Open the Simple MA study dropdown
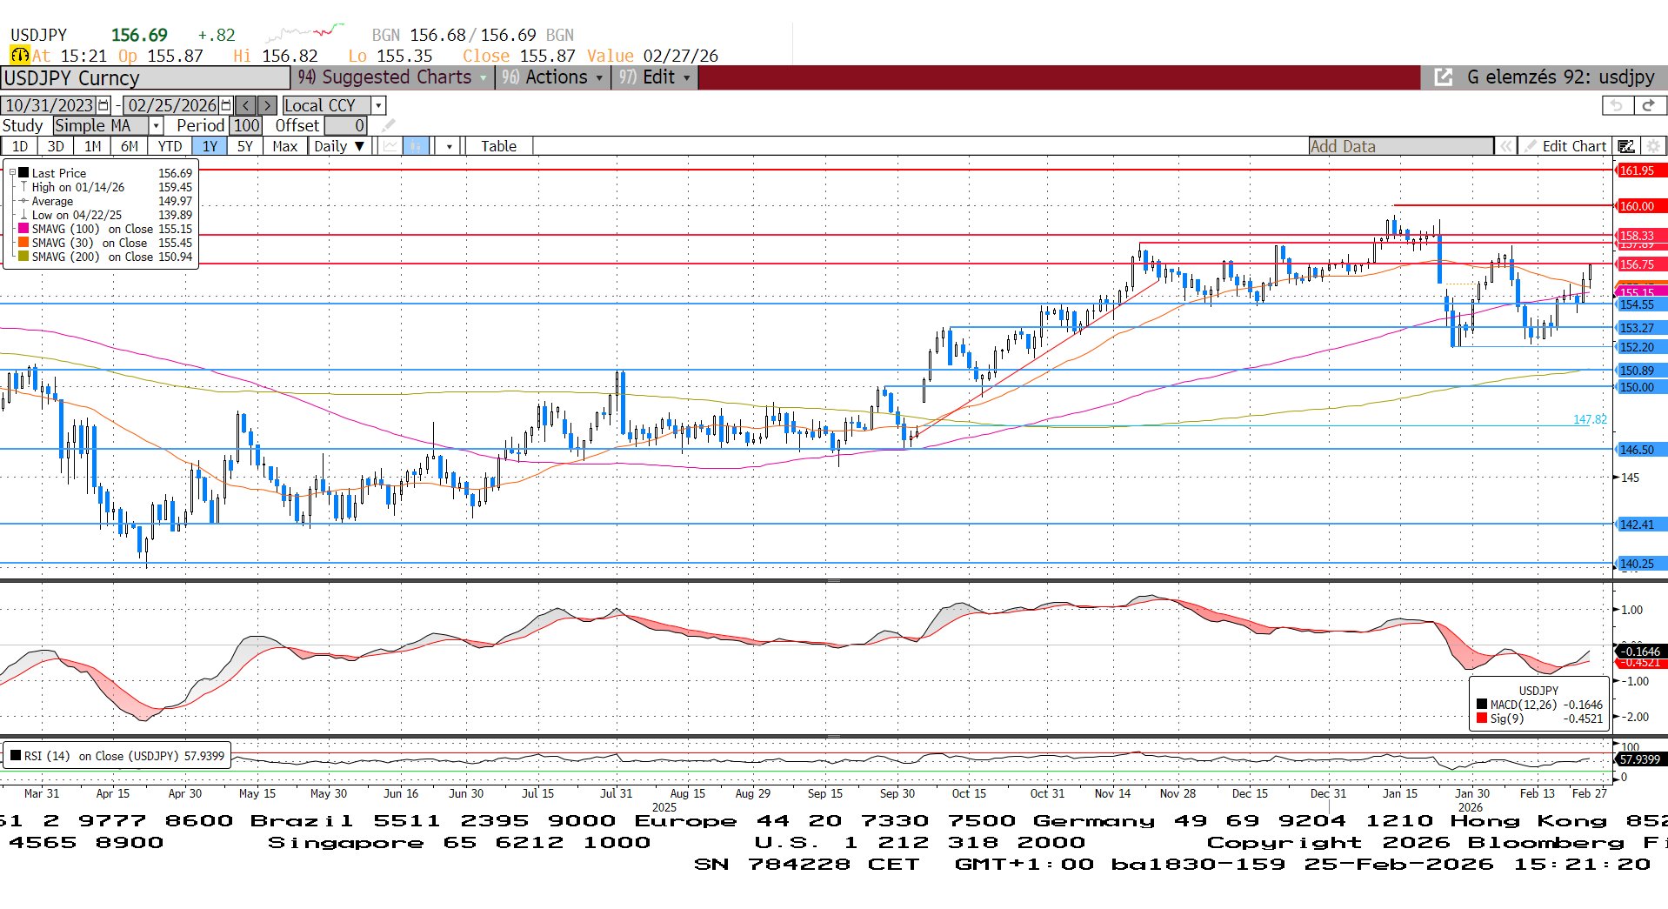This screenshot has height=909, width=1668. (x=157, y=126)
